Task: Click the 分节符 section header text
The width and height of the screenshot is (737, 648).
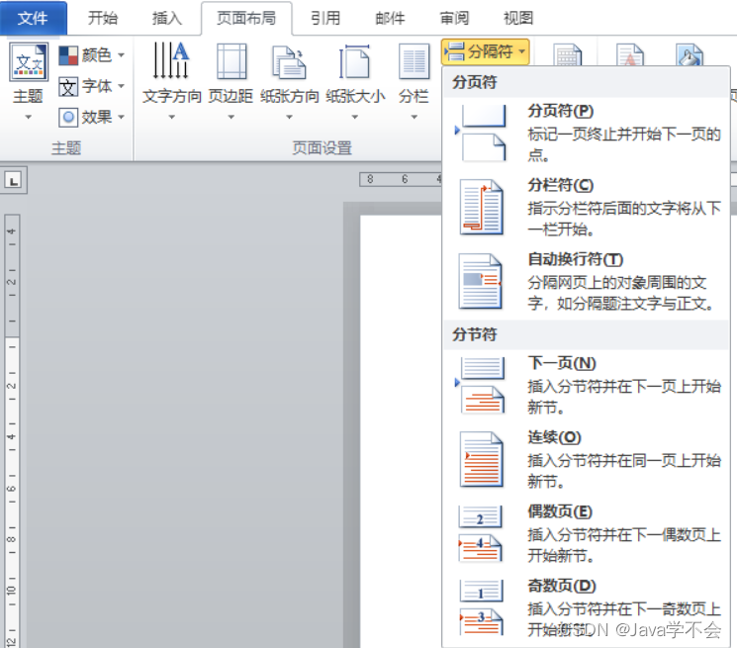Action: tap(474, 334)
